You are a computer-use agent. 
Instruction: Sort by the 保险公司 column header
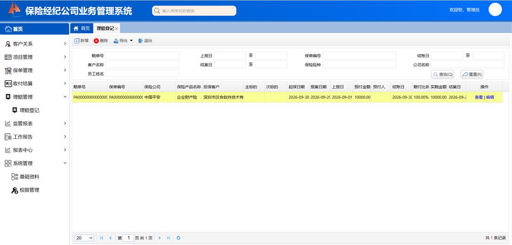(x=159, y=87)
